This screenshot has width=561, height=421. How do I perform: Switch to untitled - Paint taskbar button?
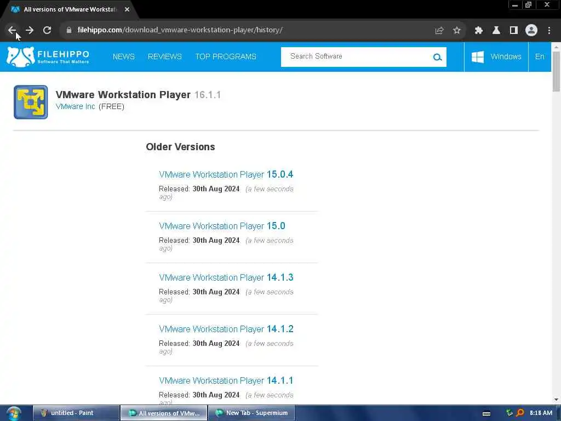coord(76,413)
